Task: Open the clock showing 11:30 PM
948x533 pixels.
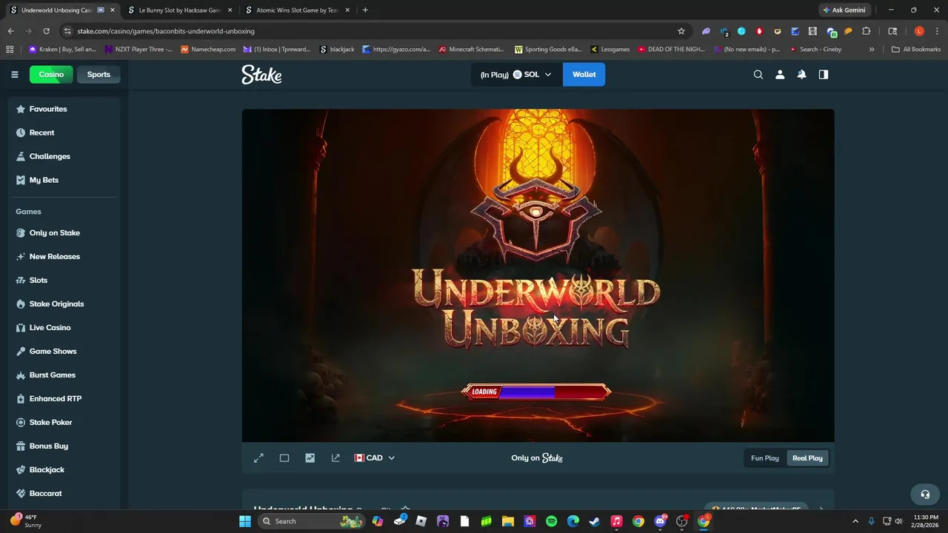Action: 926,521
